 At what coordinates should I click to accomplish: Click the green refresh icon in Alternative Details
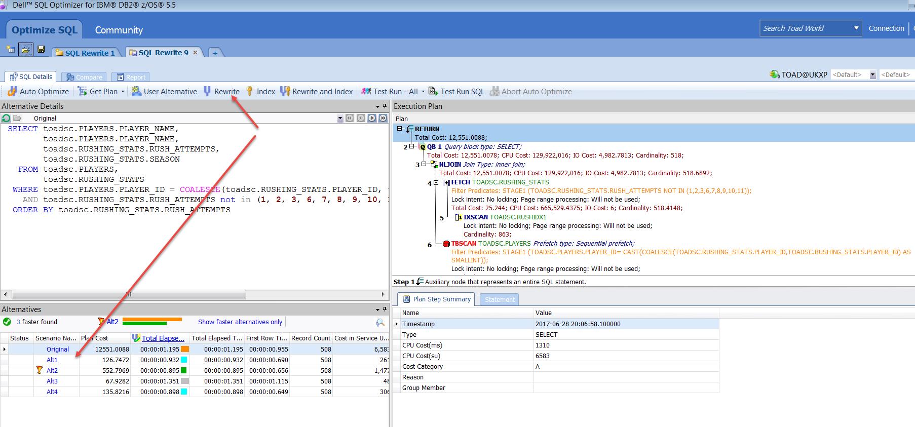(x=6, y=118)
